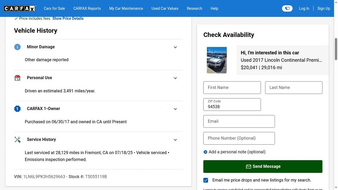This screenshot has width=338, height=190.
Task: Click the Service History tools icon
Action: tap(18, 140)
